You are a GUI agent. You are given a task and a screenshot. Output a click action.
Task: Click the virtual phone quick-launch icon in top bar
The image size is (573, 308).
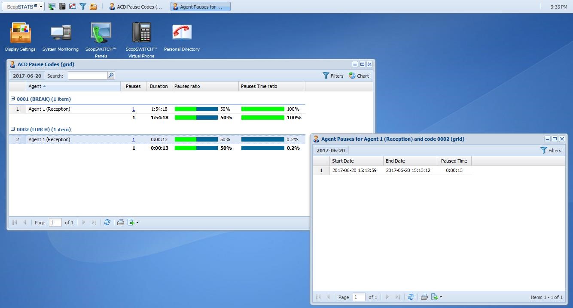pyautogui.click(x=62, y=6)
